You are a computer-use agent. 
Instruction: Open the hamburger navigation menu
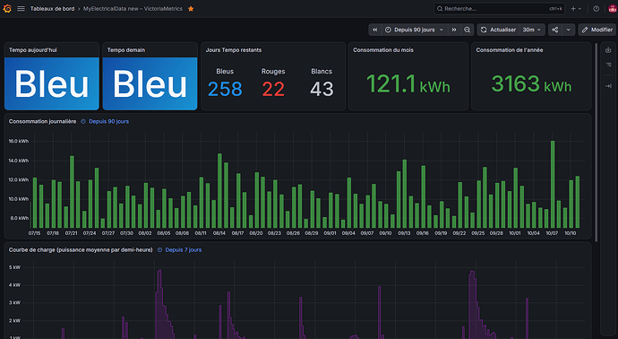point(21,9)
